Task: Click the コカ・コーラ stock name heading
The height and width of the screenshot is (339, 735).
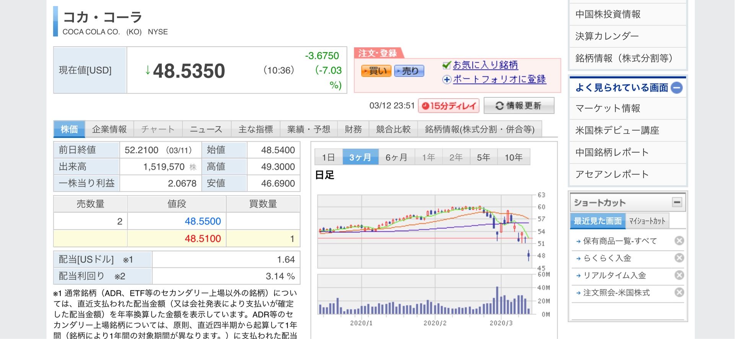Action: (103, 17)
